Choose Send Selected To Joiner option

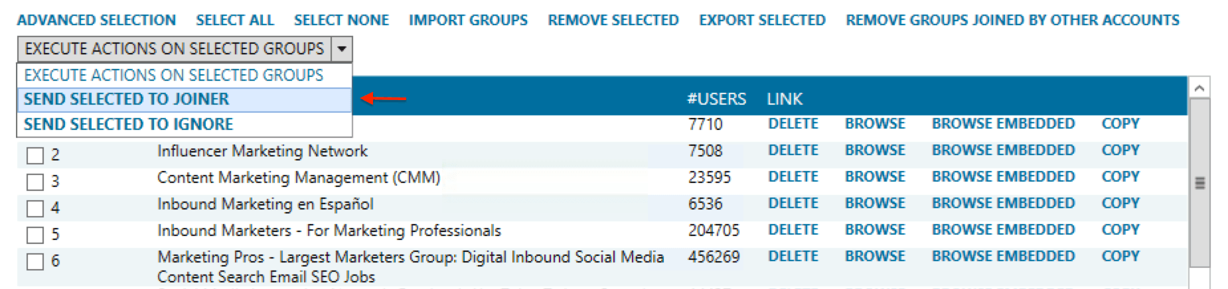126,99
